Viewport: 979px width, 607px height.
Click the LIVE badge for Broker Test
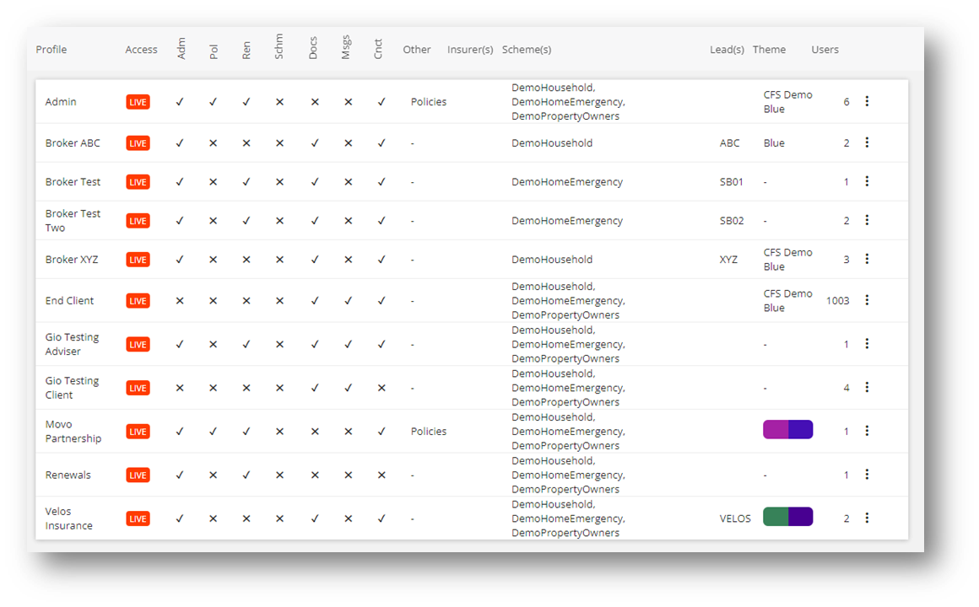pos(138,181)
